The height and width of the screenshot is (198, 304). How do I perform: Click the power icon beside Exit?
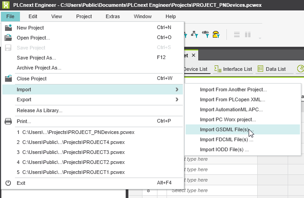click(x=8, y=183)
